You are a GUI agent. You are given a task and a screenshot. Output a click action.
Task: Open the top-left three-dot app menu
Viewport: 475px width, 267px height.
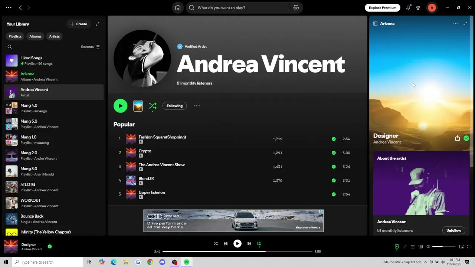[9, 8]
